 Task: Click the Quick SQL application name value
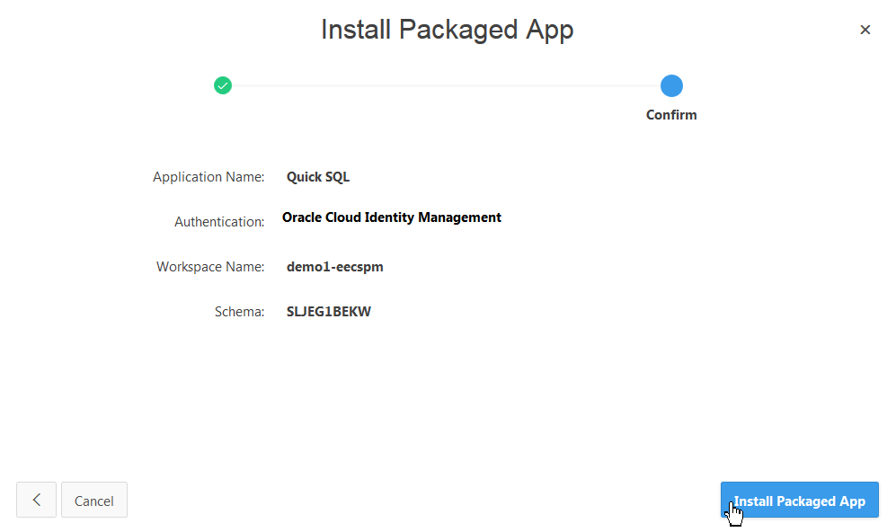[x=317, y=176]
